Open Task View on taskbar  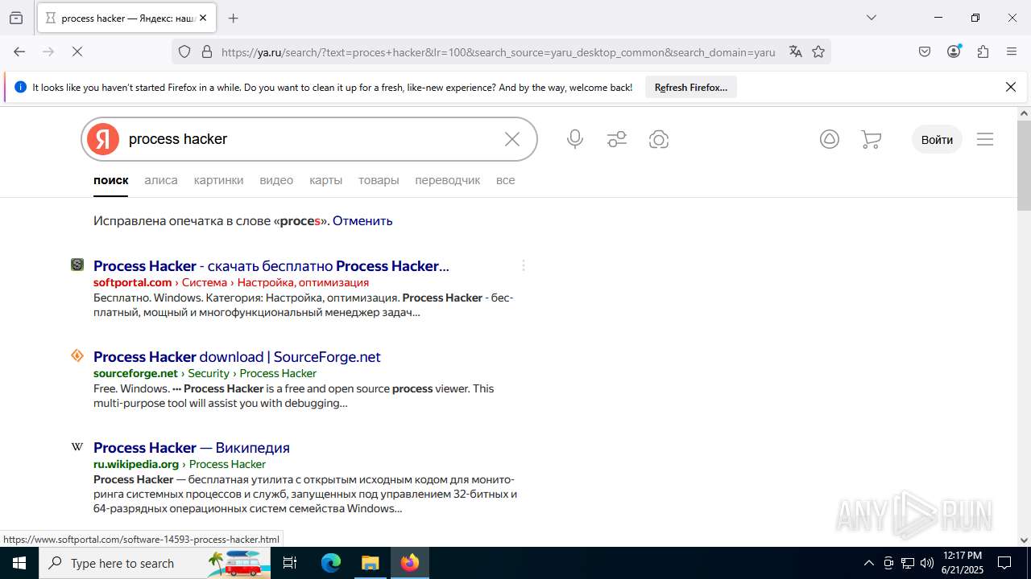click(290, 563)
